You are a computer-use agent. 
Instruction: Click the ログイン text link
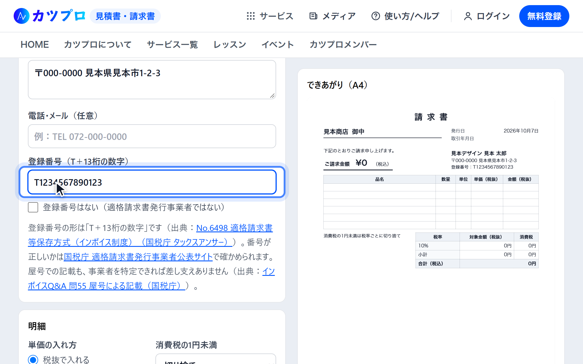coord(493,16)
